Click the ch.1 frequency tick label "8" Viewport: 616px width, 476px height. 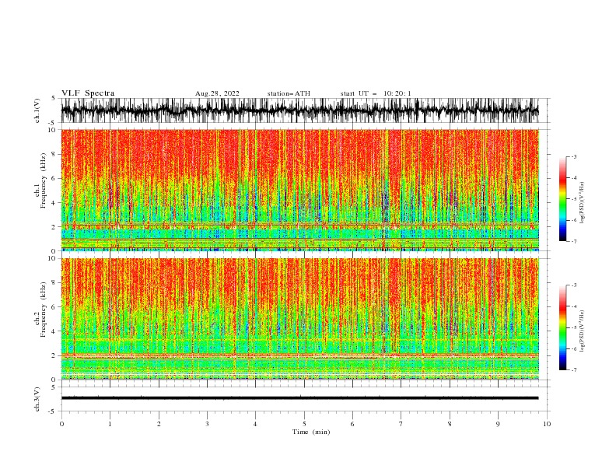[x=54, y=154]
